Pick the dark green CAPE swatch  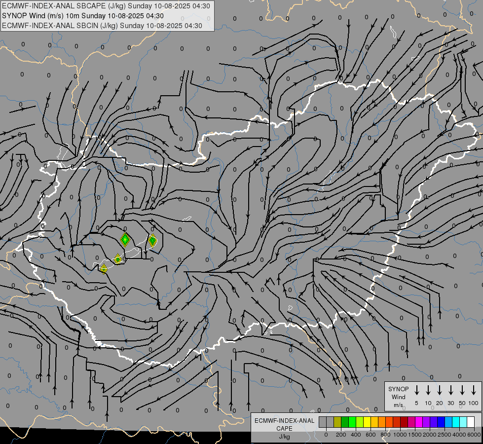coord(345,422)
